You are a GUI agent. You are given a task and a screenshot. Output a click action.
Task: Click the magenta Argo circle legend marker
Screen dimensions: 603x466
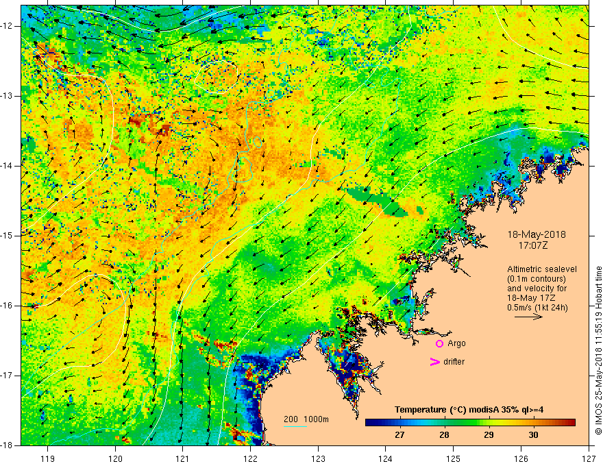439,343
